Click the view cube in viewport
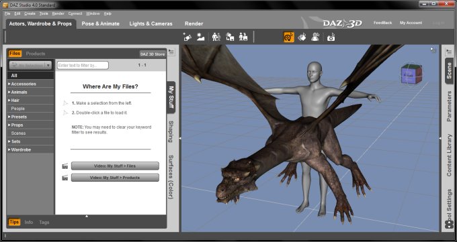The height and width of the screenshot is (242, 457). point(411,74)
